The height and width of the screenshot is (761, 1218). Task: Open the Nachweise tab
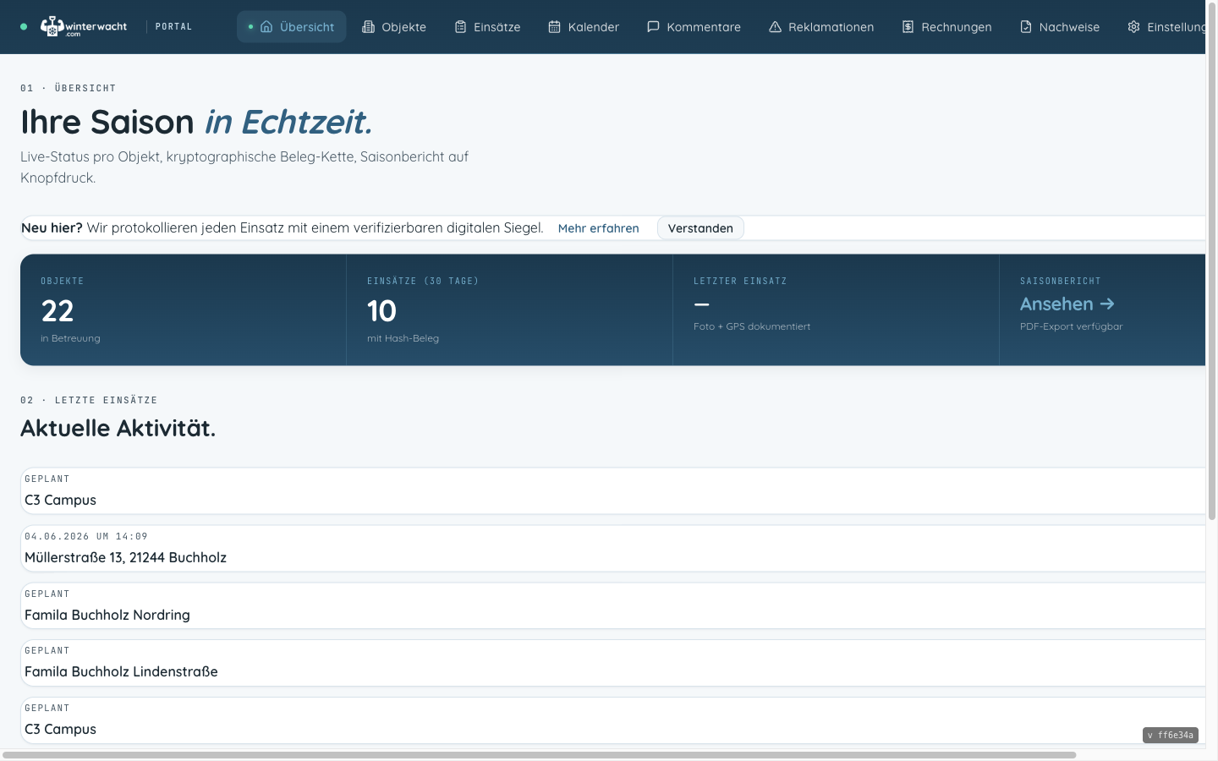[x=1060, y=27]
